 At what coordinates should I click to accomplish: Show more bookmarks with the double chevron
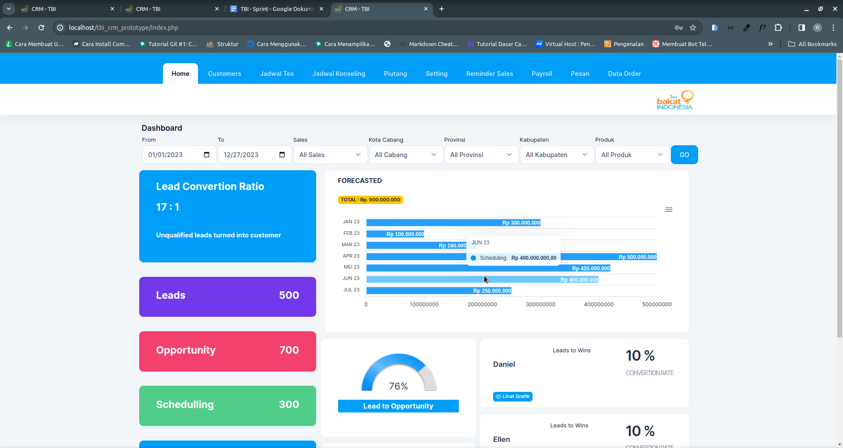(770, 44)
